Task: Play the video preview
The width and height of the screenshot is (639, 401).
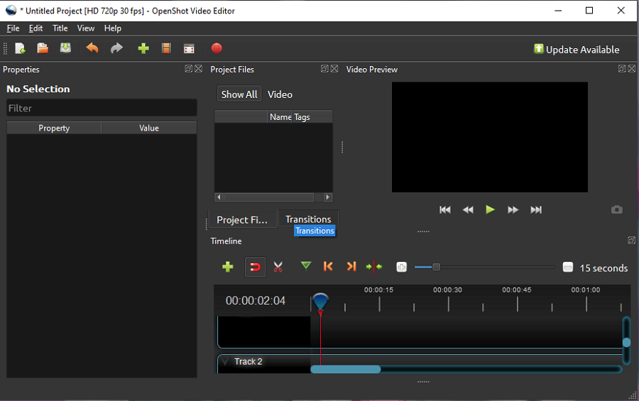Action: tap(490, 209)
